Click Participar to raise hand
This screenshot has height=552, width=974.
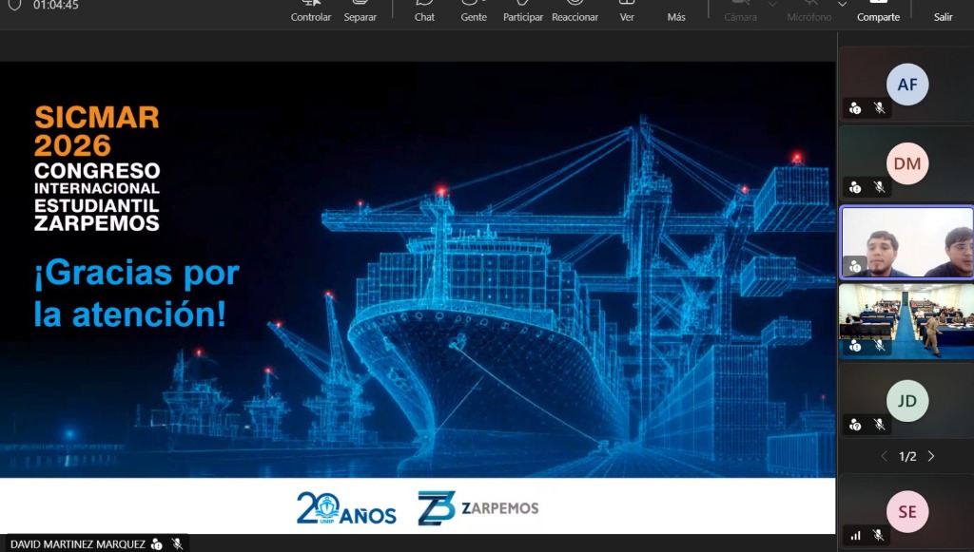[523, 11]
